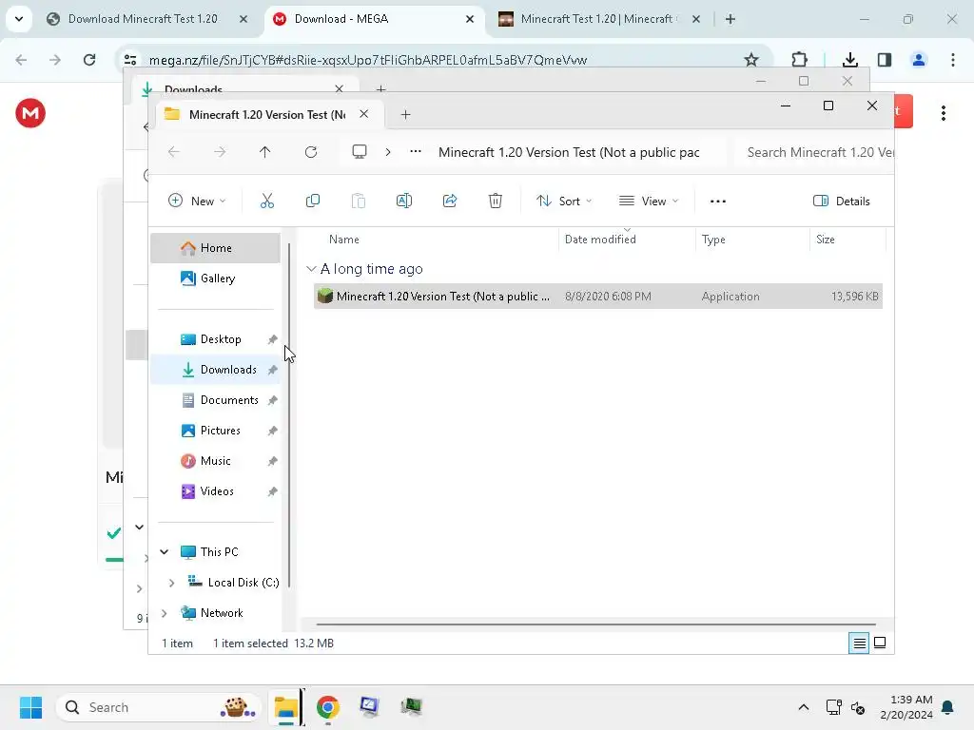Click the Share icon in Explorer toolbar
The image size is (974, 730).
tap(450, 202)
